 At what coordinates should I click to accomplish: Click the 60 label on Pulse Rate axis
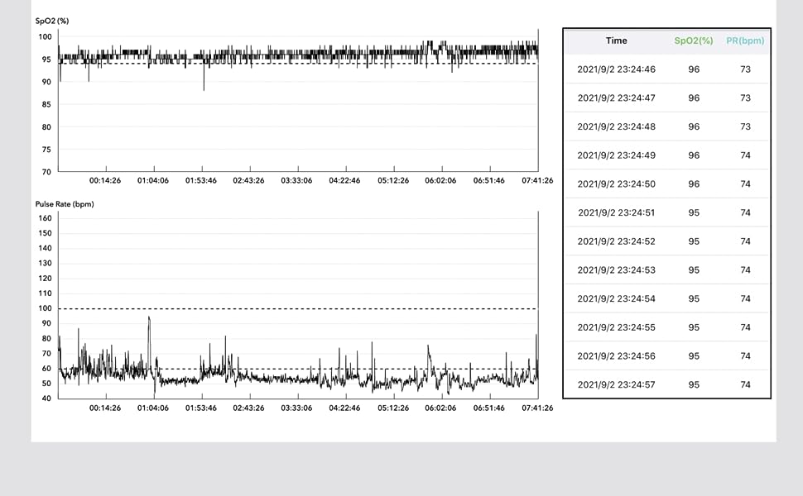(46, 368)
